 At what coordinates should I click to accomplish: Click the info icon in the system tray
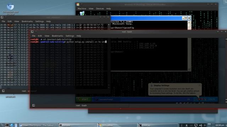[x=182, y=126]
